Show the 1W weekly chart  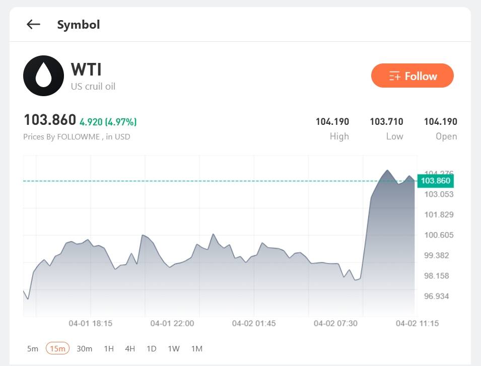(174, 348)
